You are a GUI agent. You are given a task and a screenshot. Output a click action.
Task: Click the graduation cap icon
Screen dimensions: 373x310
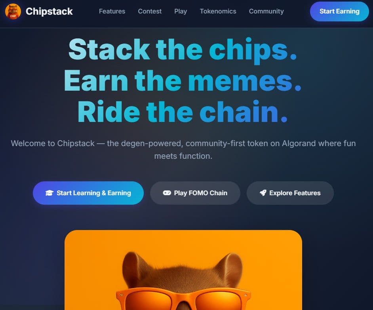(49, 193)
